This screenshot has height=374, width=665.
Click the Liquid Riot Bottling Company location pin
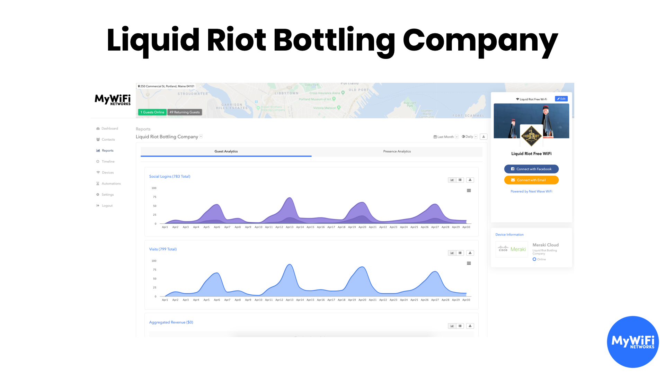[x=139, y=86]
